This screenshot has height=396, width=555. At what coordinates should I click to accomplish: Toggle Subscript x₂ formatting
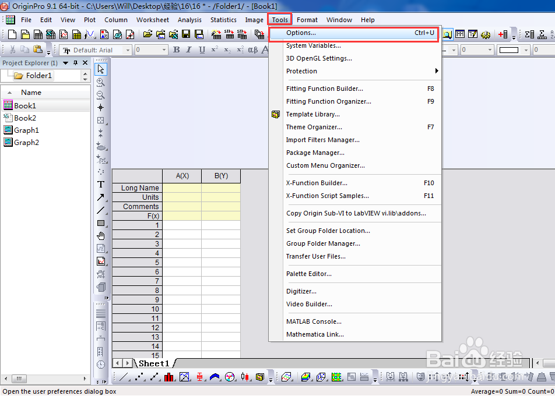tap(227, 50)
